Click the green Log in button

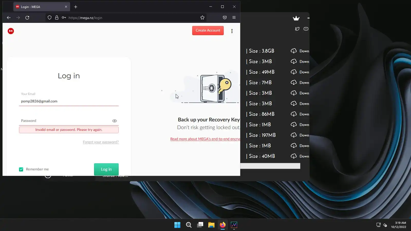coord(106,169)
